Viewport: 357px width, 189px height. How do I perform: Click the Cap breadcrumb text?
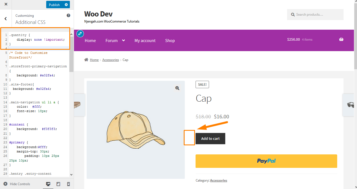click(125, 60)
